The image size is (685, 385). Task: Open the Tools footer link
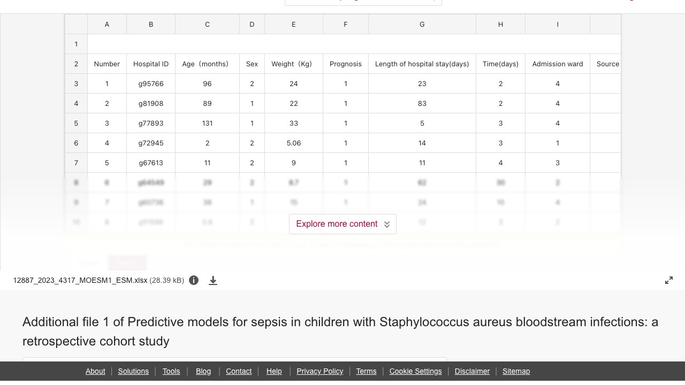pyautogui.click(x=171, y=371)
